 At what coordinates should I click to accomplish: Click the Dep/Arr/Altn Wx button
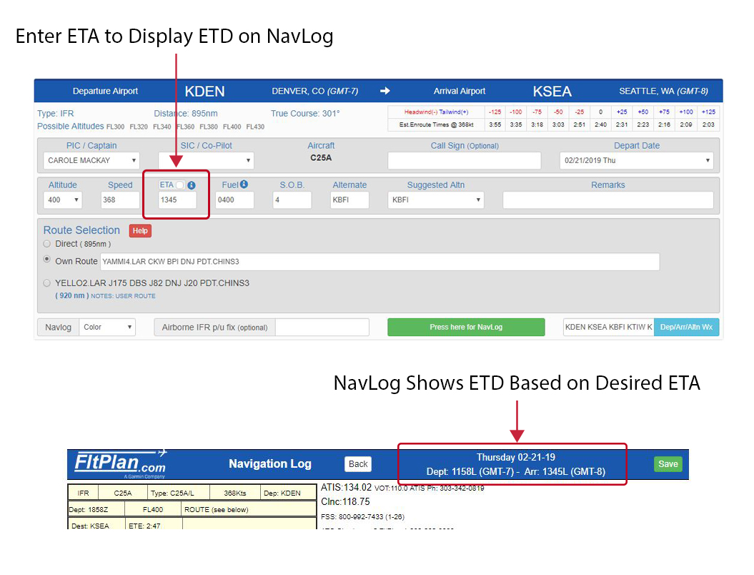click(x=686, y=328)
